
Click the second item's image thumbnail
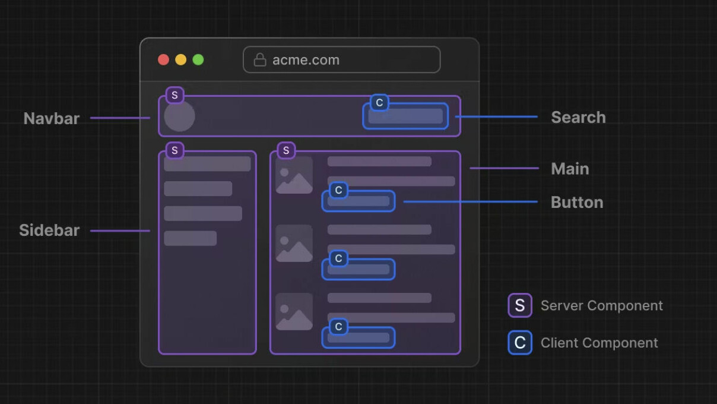point(294,243)
